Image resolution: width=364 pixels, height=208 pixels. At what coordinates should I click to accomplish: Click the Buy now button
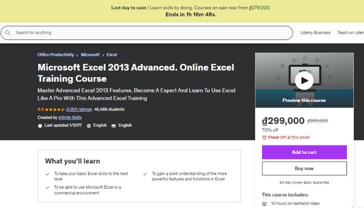[304, 168]
